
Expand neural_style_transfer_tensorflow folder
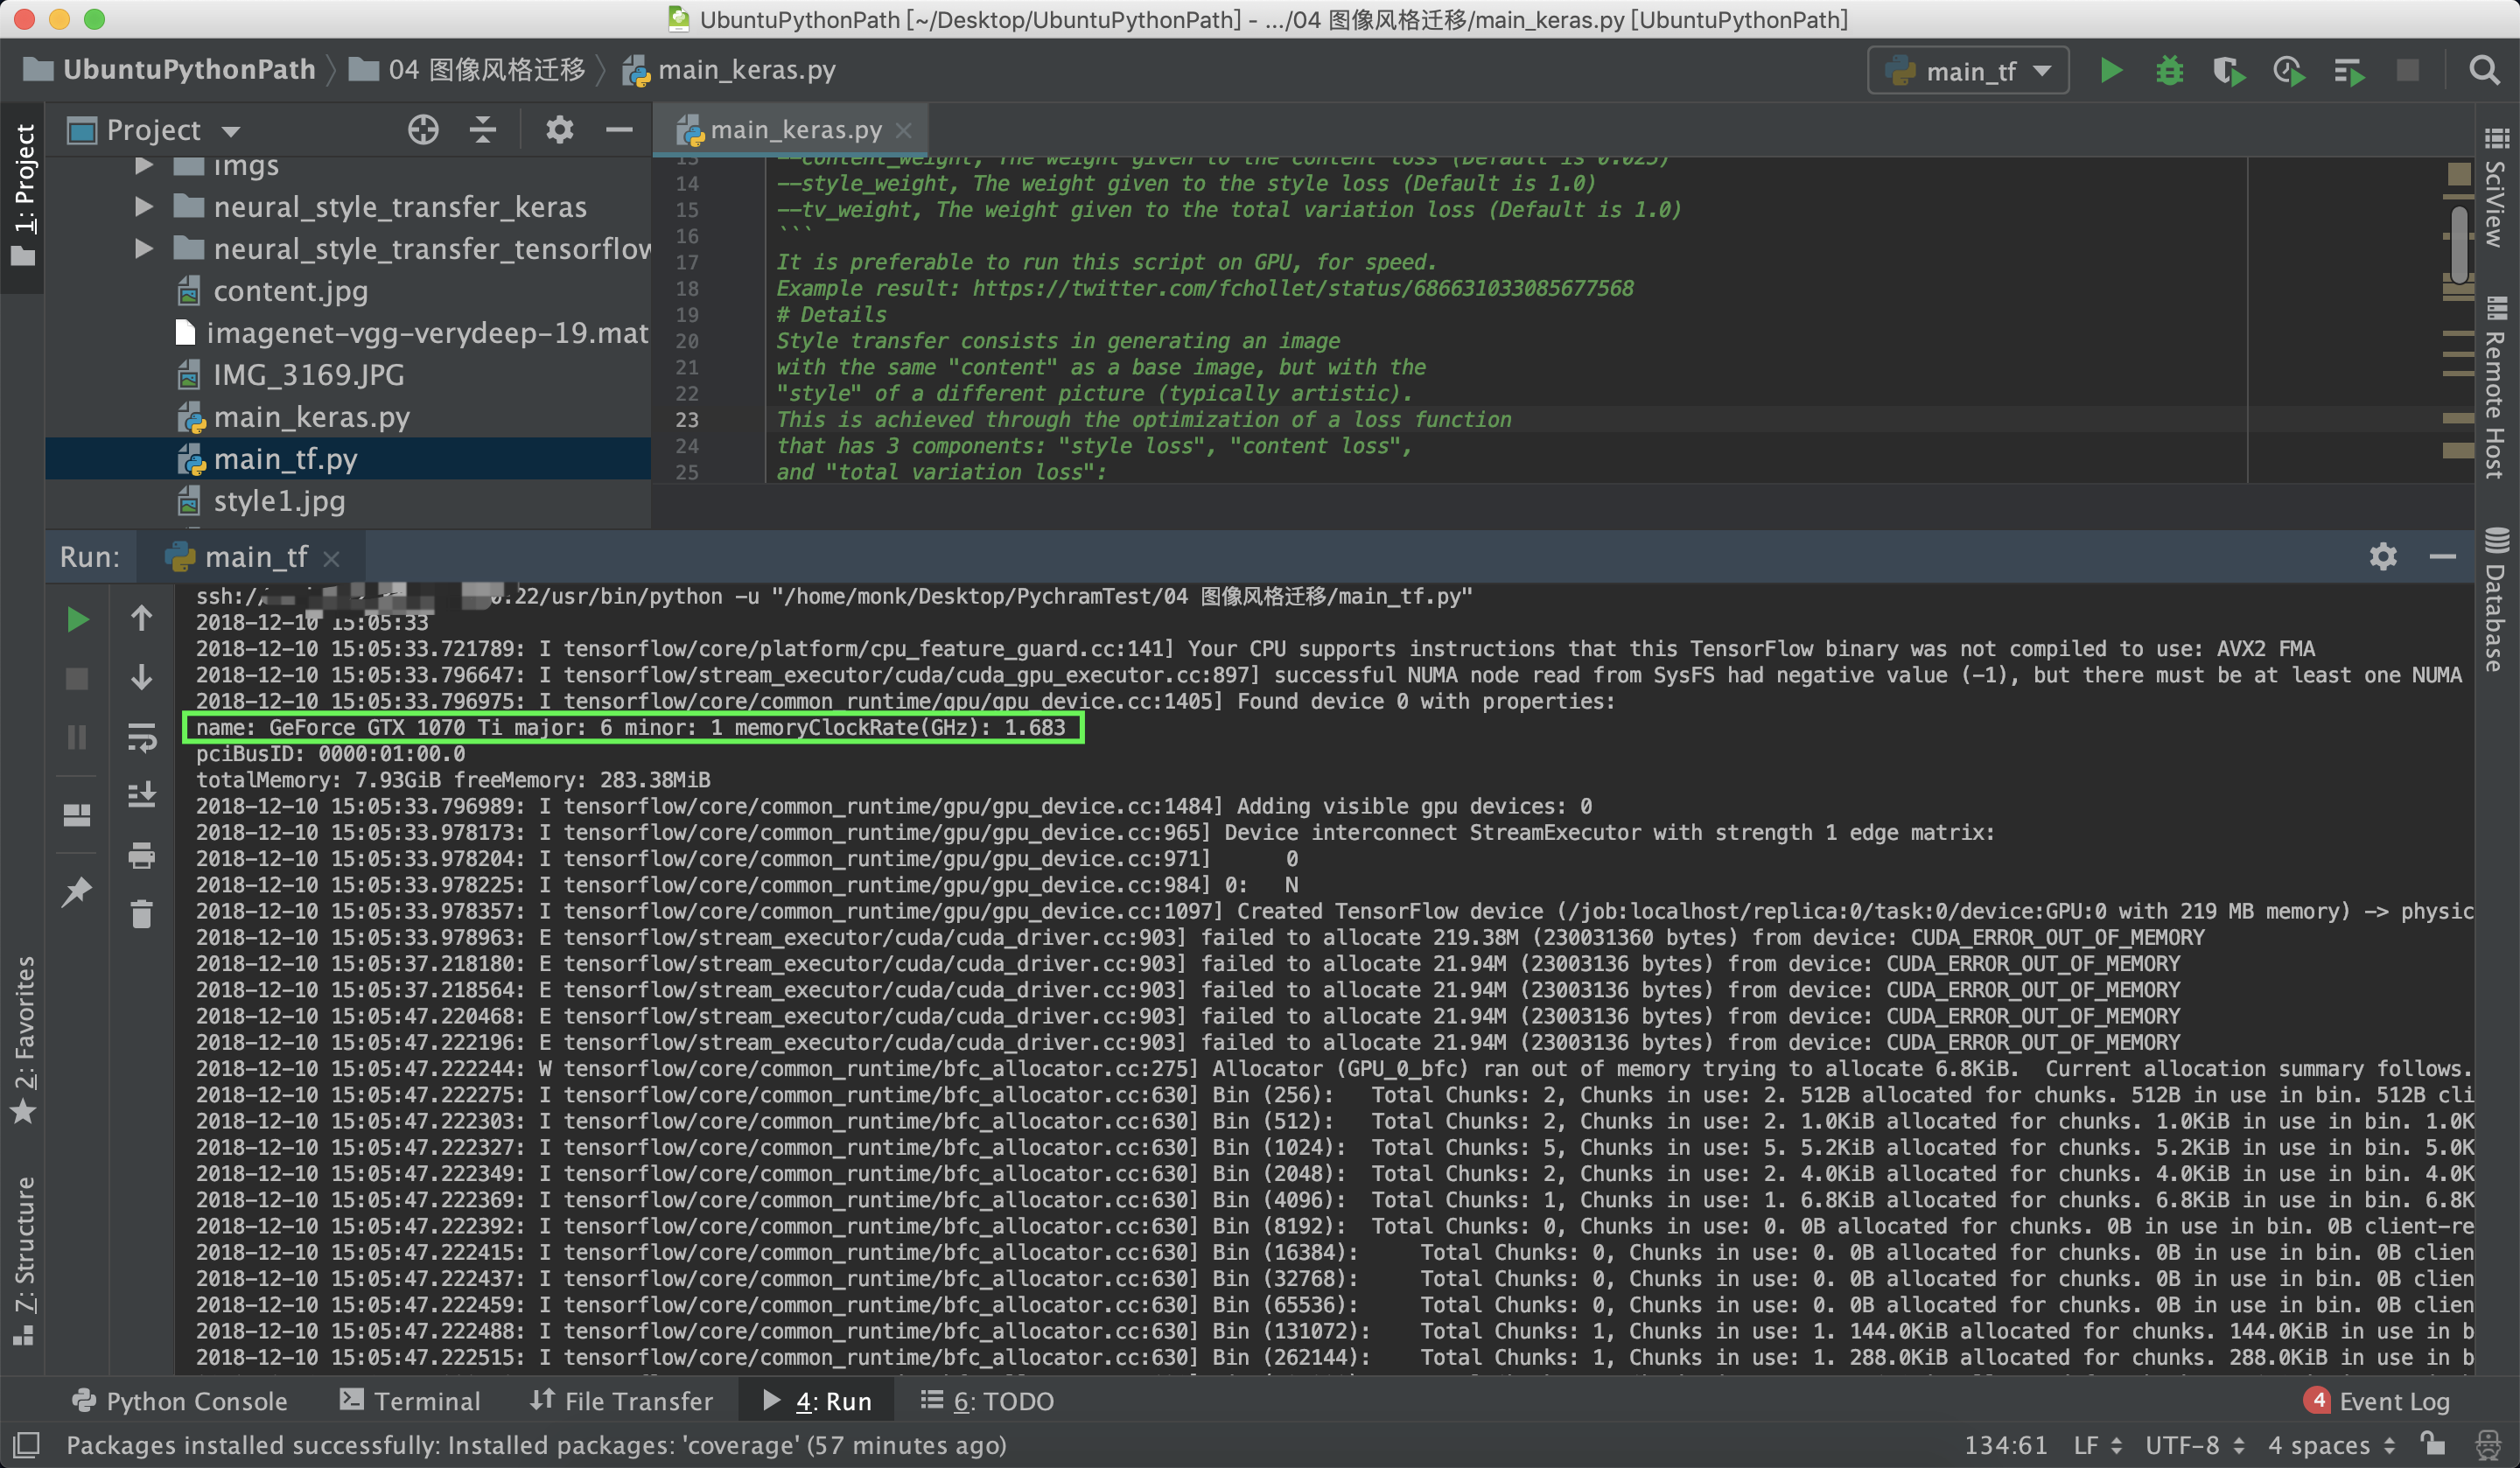click(144, 248)
